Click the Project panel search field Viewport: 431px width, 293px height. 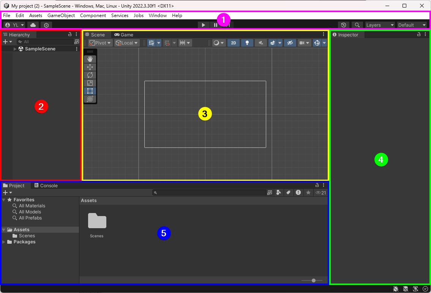(211, 193)
